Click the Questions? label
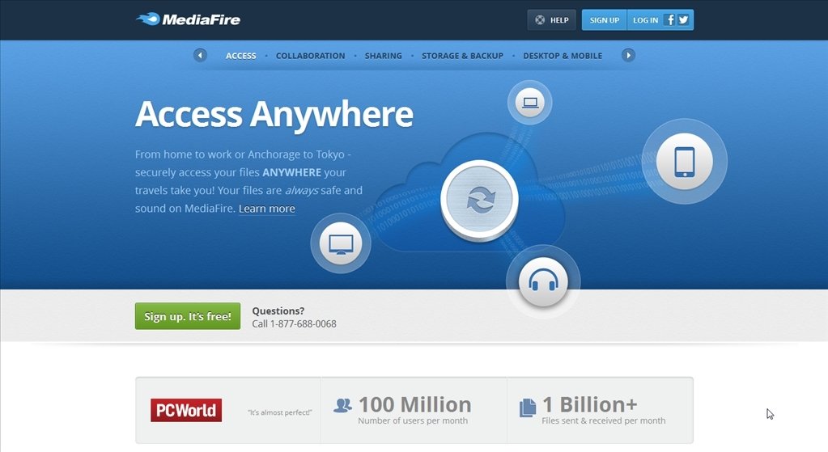Screen dimensions: 828x452 tap(278, 311)
